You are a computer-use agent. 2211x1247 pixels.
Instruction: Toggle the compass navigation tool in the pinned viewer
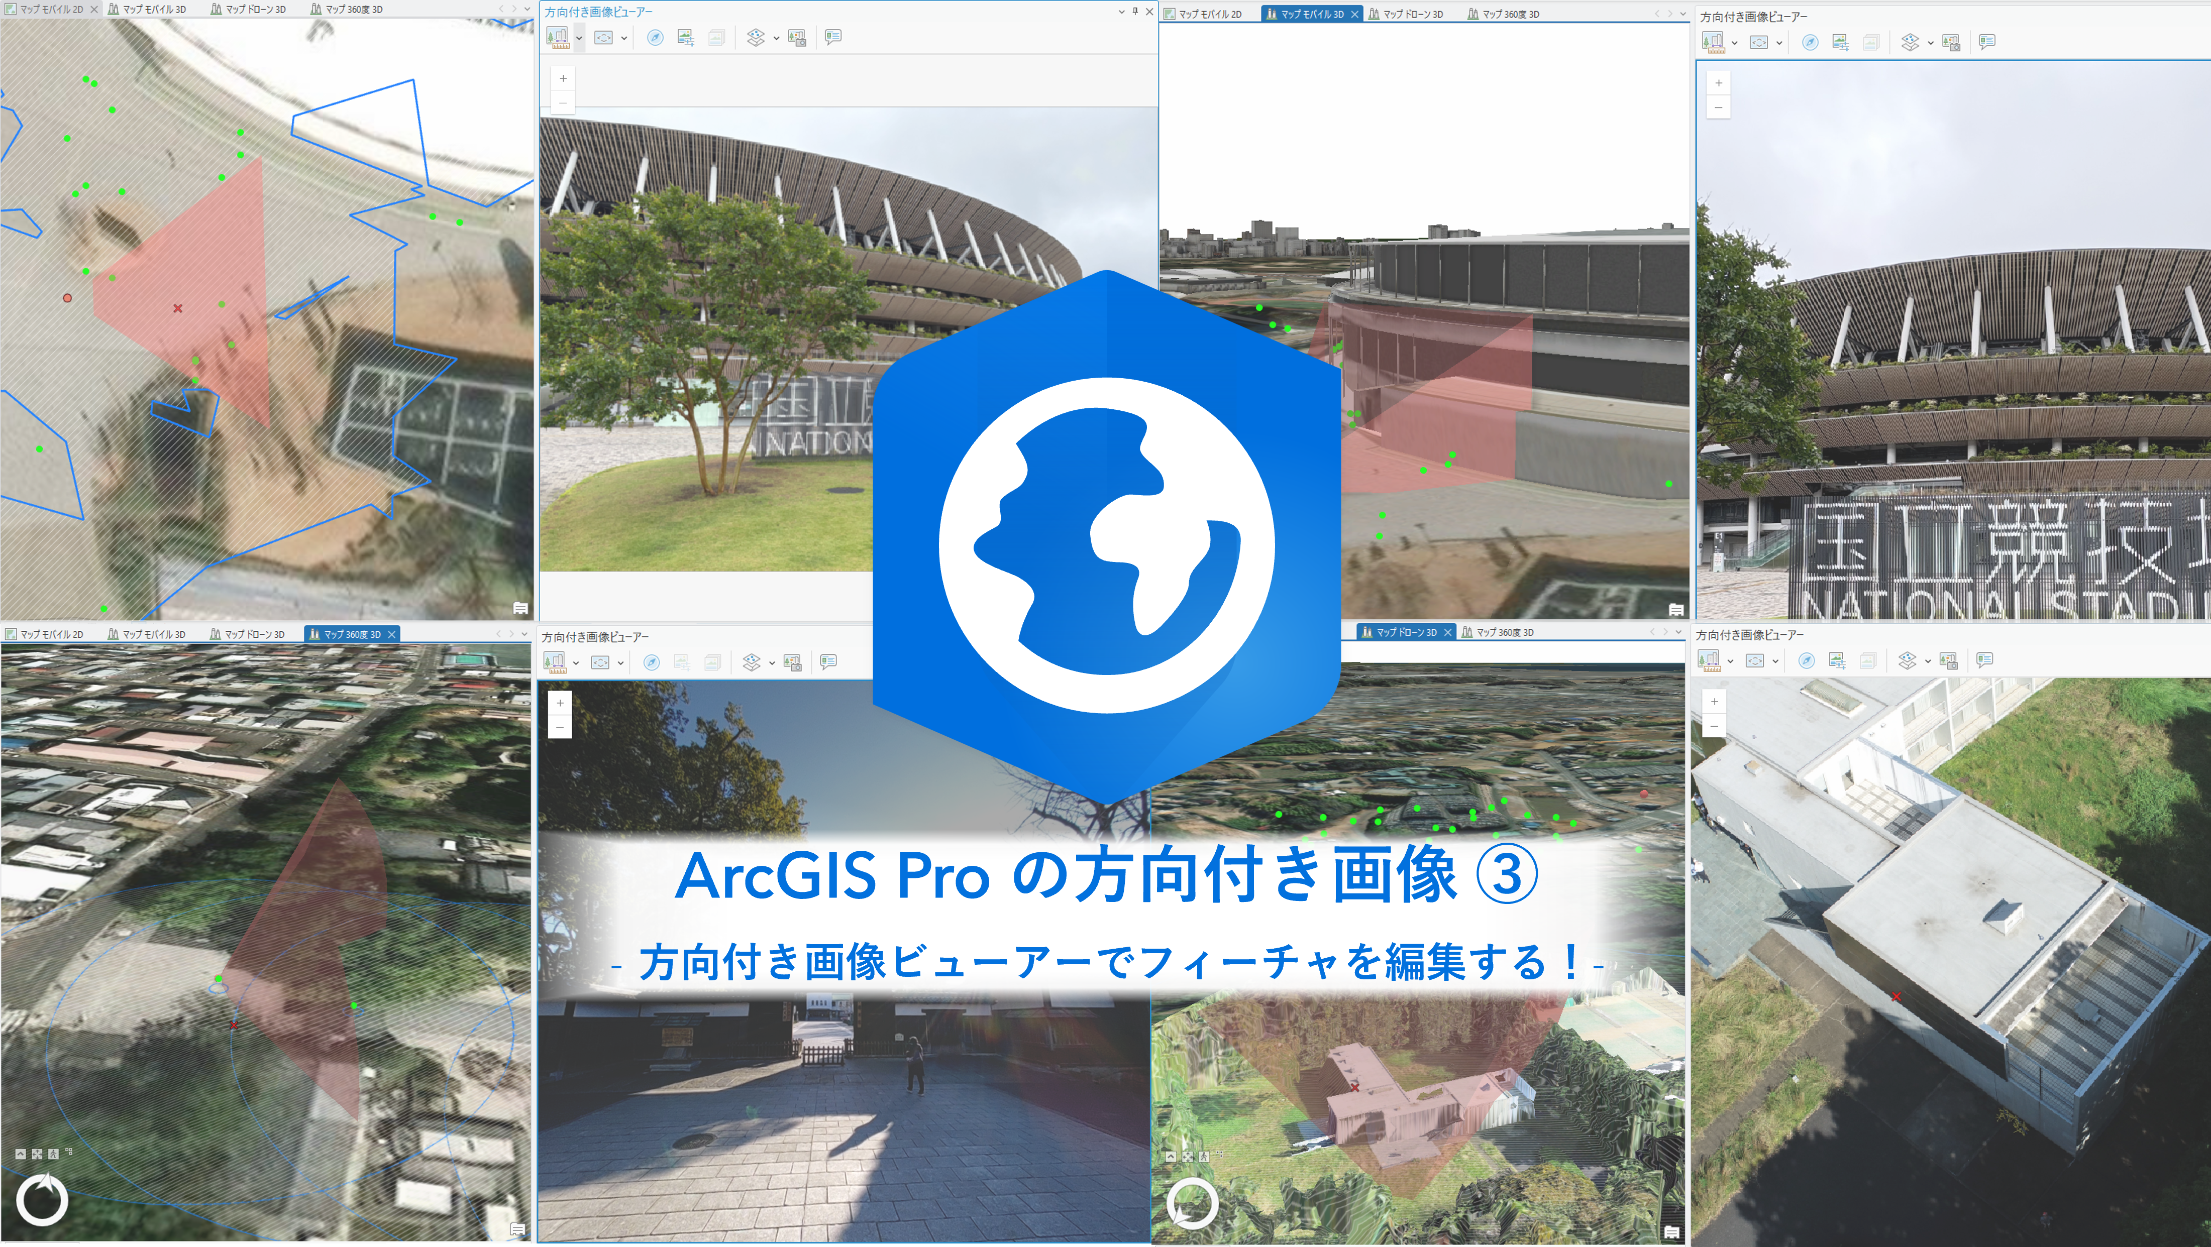(655, 38)
